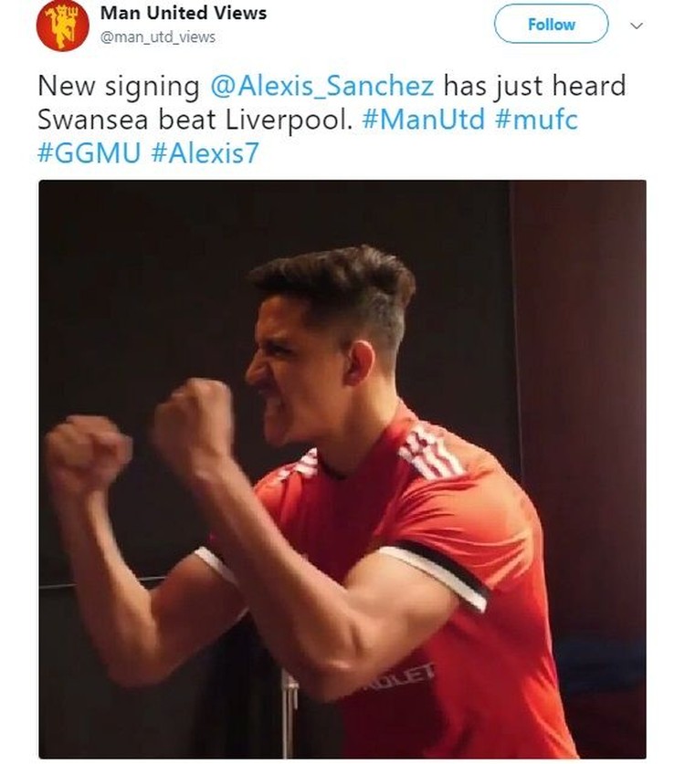Visit the @man_utd_views handle link
This screenshot has width=685, height=764.
tap(157, 37)
